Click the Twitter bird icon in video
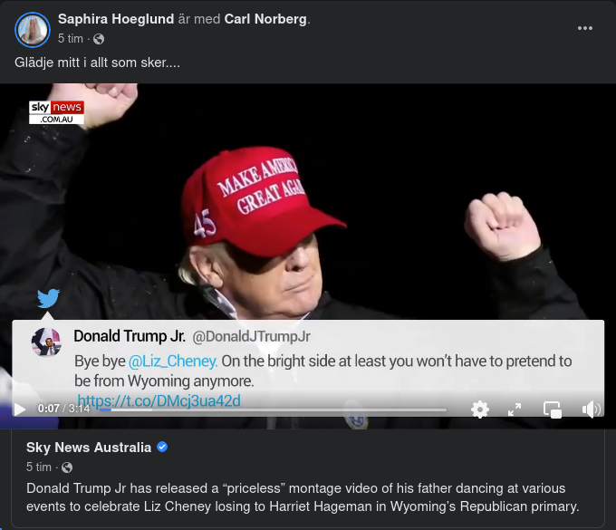616x530 pixels. tap(48, 298)
